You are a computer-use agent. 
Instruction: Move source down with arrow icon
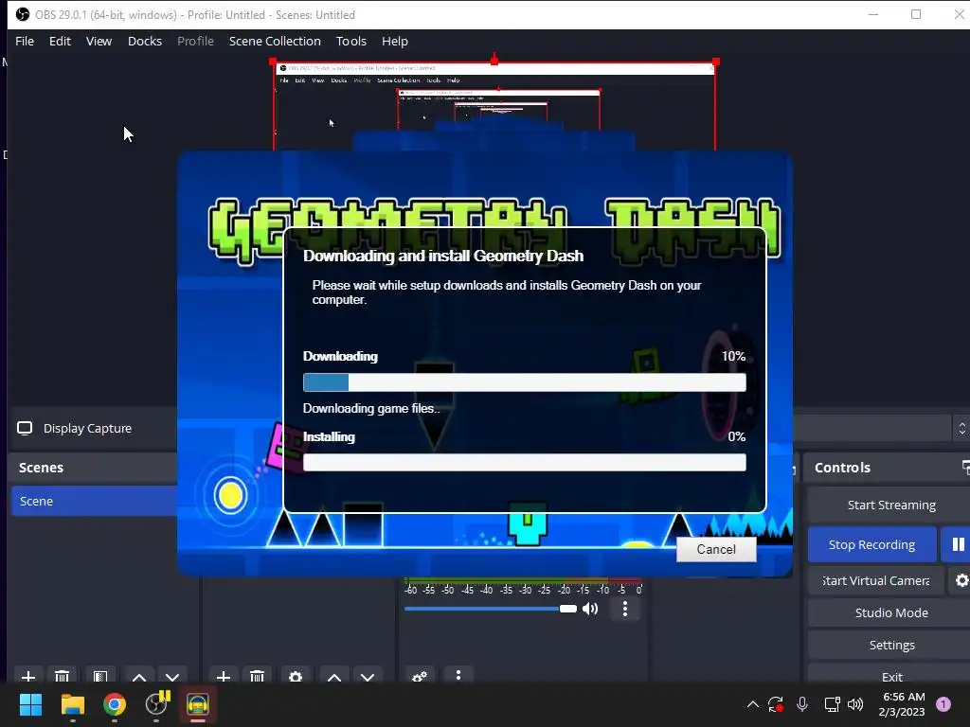(x=368, y=677)
